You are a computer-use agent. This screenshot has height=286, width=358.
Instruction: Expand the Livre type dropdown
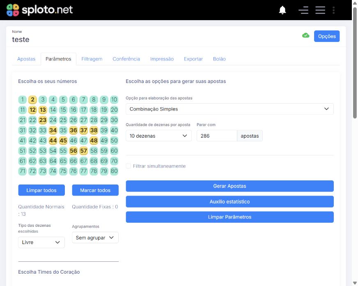pos(41,242)
